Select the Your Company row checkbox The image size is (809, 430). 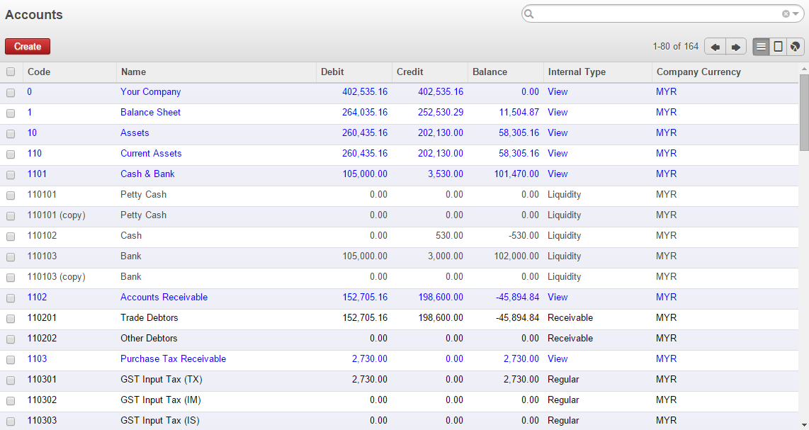point(11,92)
